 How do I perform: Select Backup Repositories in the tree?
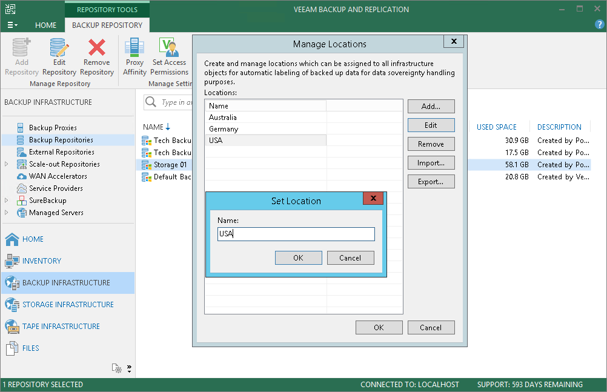(x=61, y=140)
